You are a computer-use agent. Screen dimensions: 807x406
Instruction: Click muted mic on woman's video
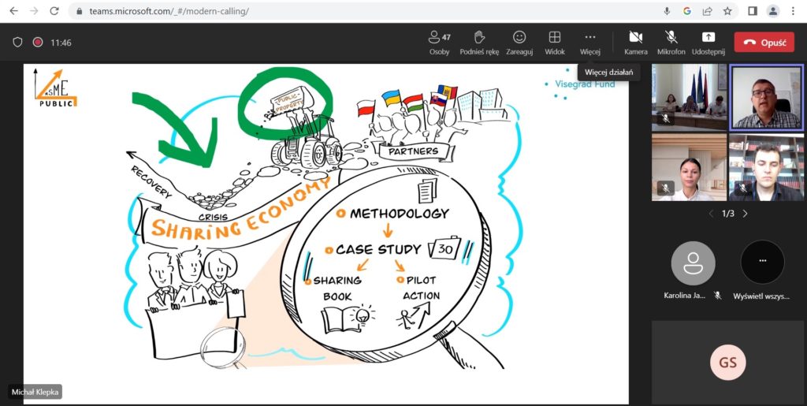click(x=665, y=188)
